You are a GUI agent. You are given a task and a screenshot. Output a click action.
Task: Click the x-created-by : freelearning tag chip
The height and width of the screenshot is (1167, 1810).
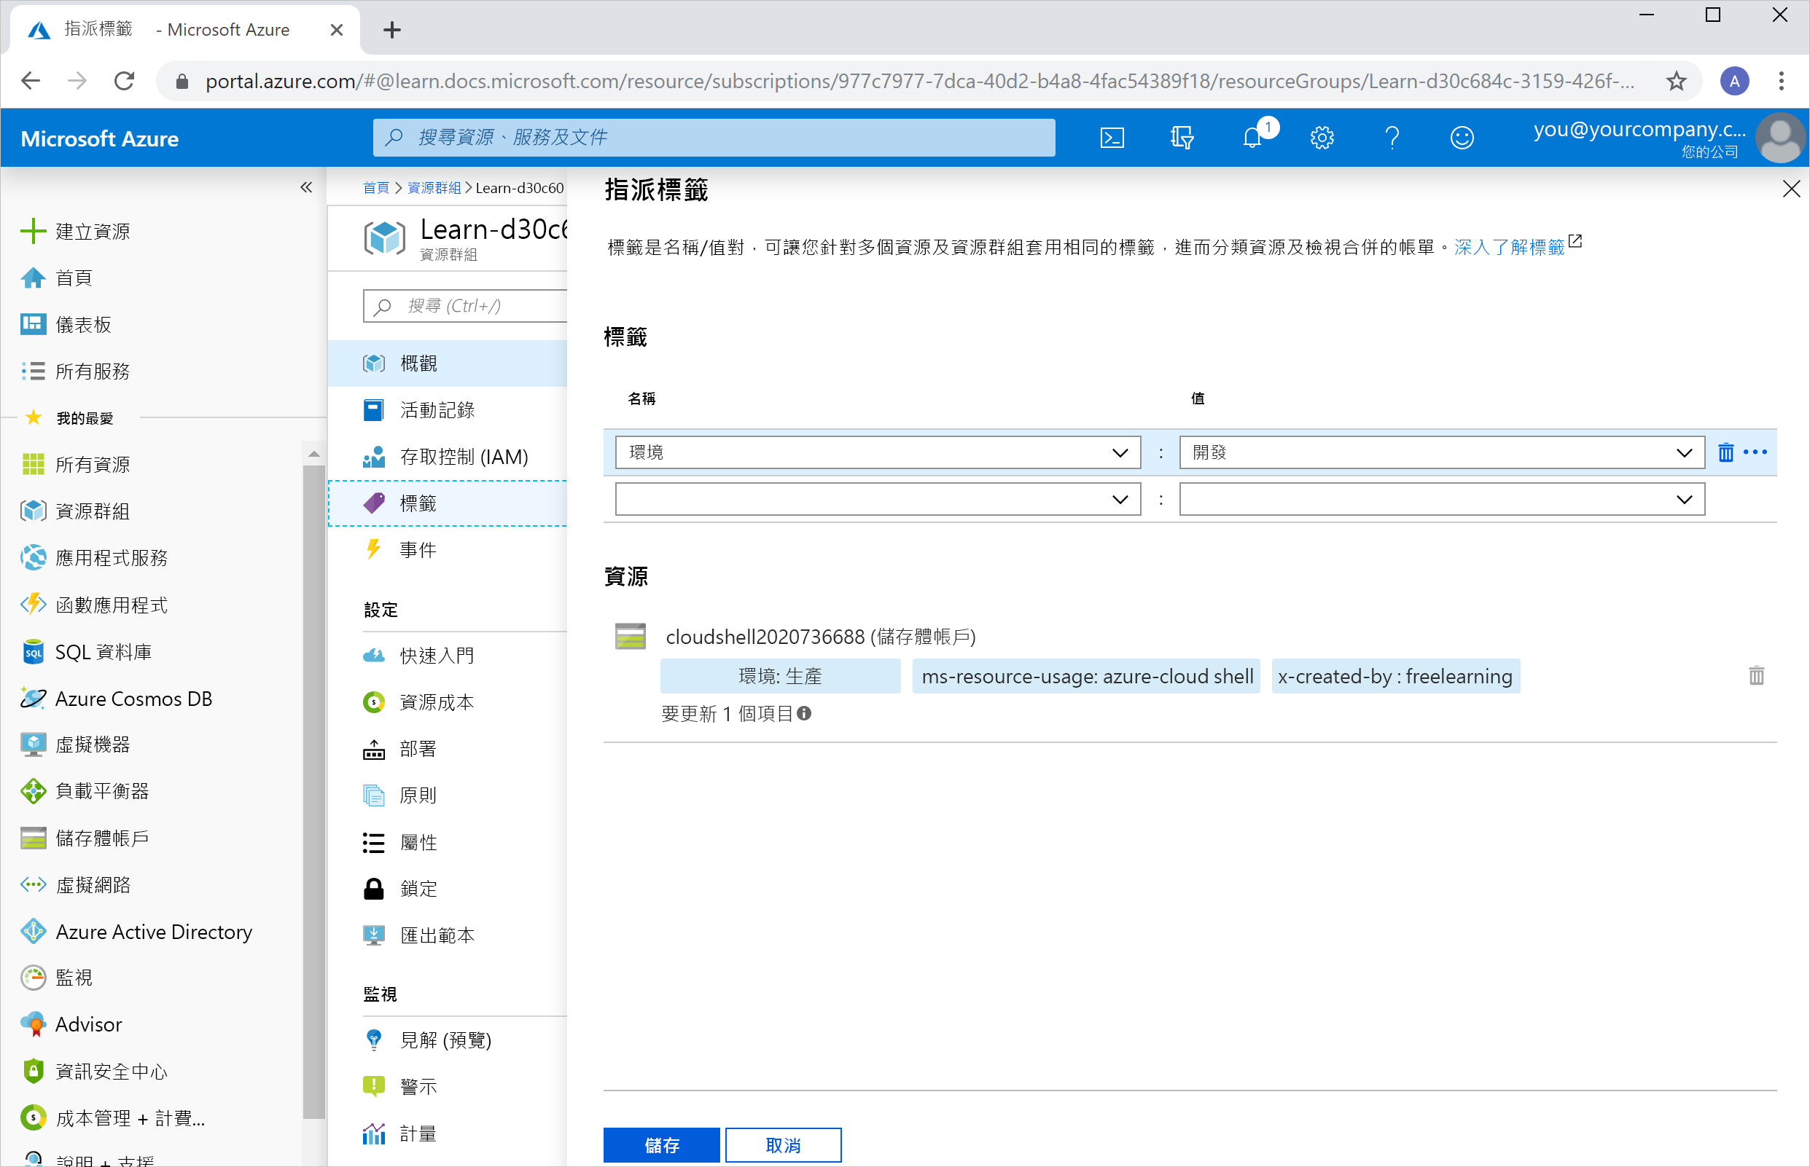(1395, 676)
